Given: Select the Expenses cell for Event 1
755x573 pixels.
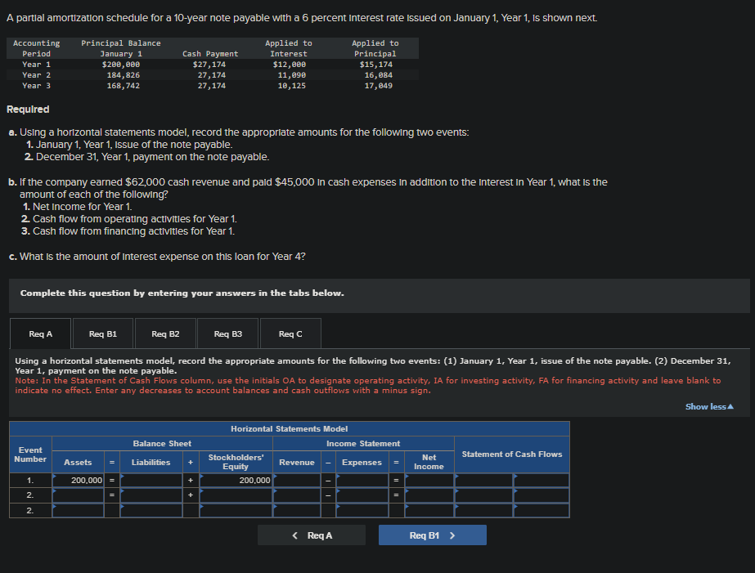Looking at the screenshot, I should [361, 481].
